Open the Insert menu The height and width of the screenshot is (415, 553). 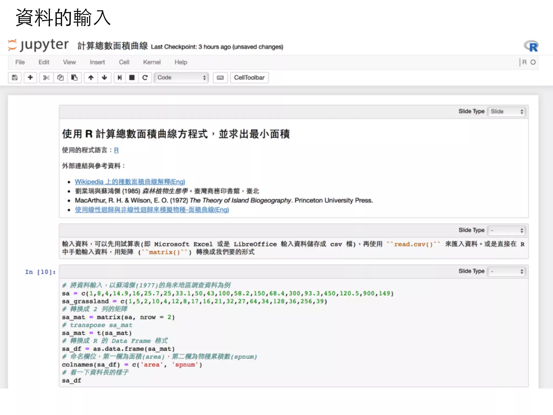[97, 62]
